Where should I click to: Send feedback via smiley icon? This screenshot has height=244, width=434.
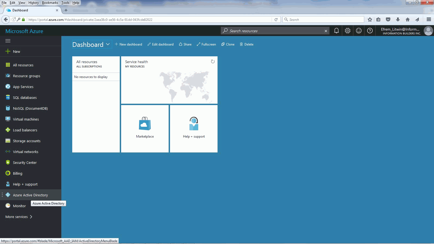pyautogui.click(x=359, y=31)
